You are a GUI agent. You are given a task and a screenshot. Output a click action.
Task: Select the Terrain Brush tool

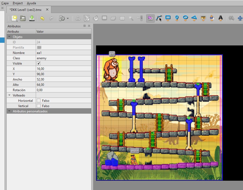87,18
